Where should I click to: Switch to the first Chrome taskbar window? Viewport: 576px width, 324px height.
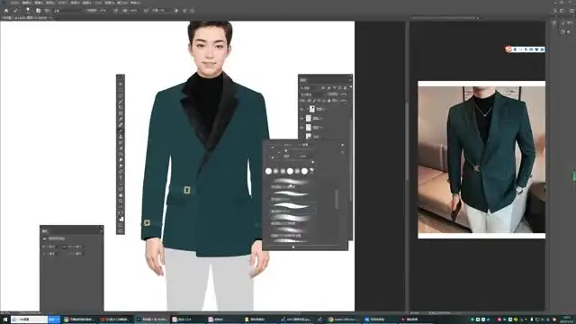78,319
